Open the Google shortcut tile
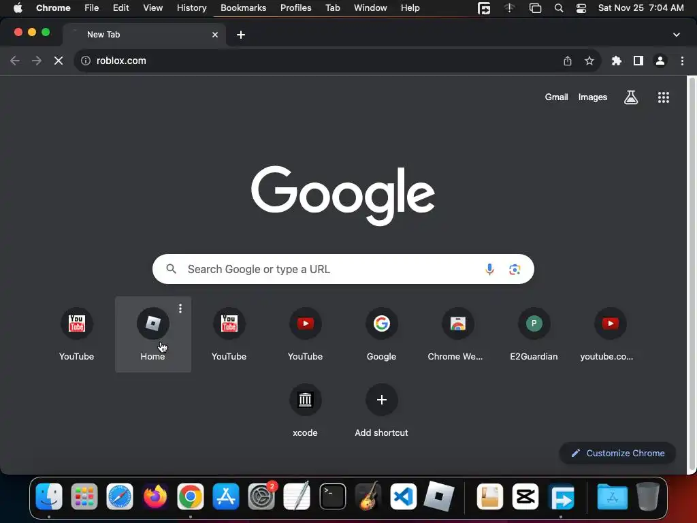This screenshot has height=523, width=697. [381, 334]
